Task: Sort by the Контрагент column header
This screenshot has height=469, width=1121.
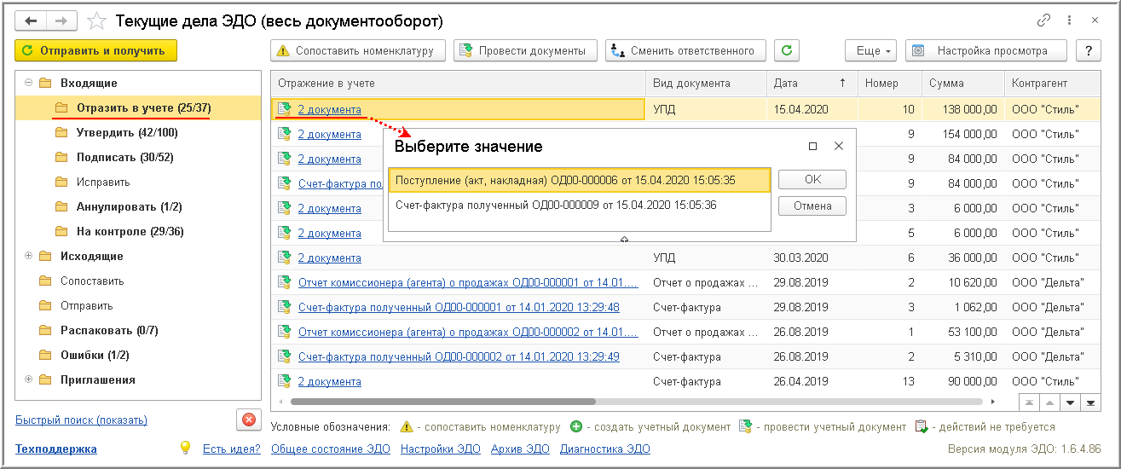Action: tap(1051, 84)
